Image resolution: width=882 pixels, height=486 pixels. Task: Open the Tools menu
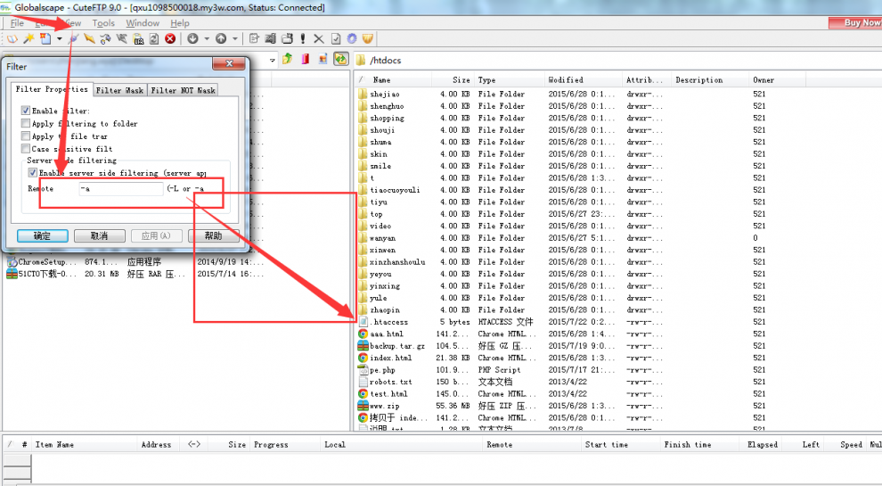tap(103, 23)
